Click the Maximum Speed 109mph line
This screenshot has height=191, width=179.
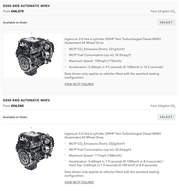coord(95,61)
